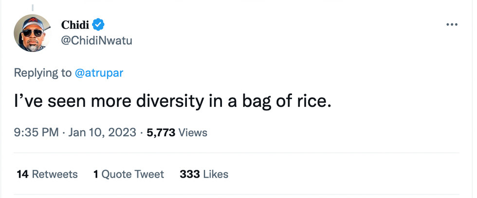Open the 1 Quote Tweet list
Viewport: 477px width, 198px height.
pos(128,174)
